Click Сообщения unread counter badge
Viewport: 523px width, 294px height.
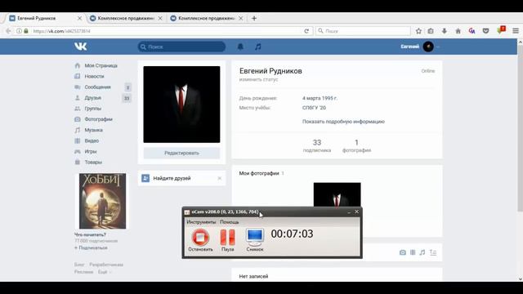127,87
